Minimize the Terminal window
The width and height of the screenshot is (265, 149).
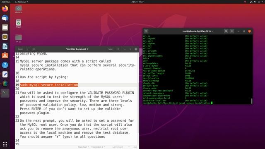click(x=238, y=31)
